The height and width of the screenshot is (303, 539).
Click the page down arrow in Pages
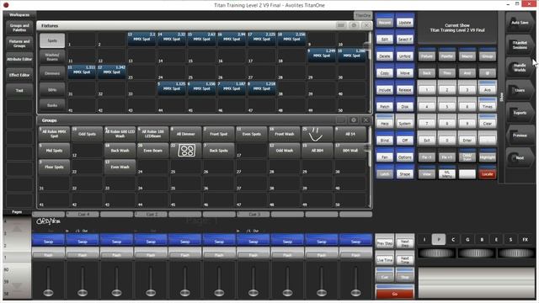coord(17,286)
